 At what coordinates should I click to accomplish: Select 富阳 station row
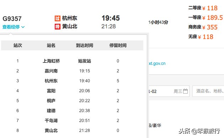click(51, 91)
